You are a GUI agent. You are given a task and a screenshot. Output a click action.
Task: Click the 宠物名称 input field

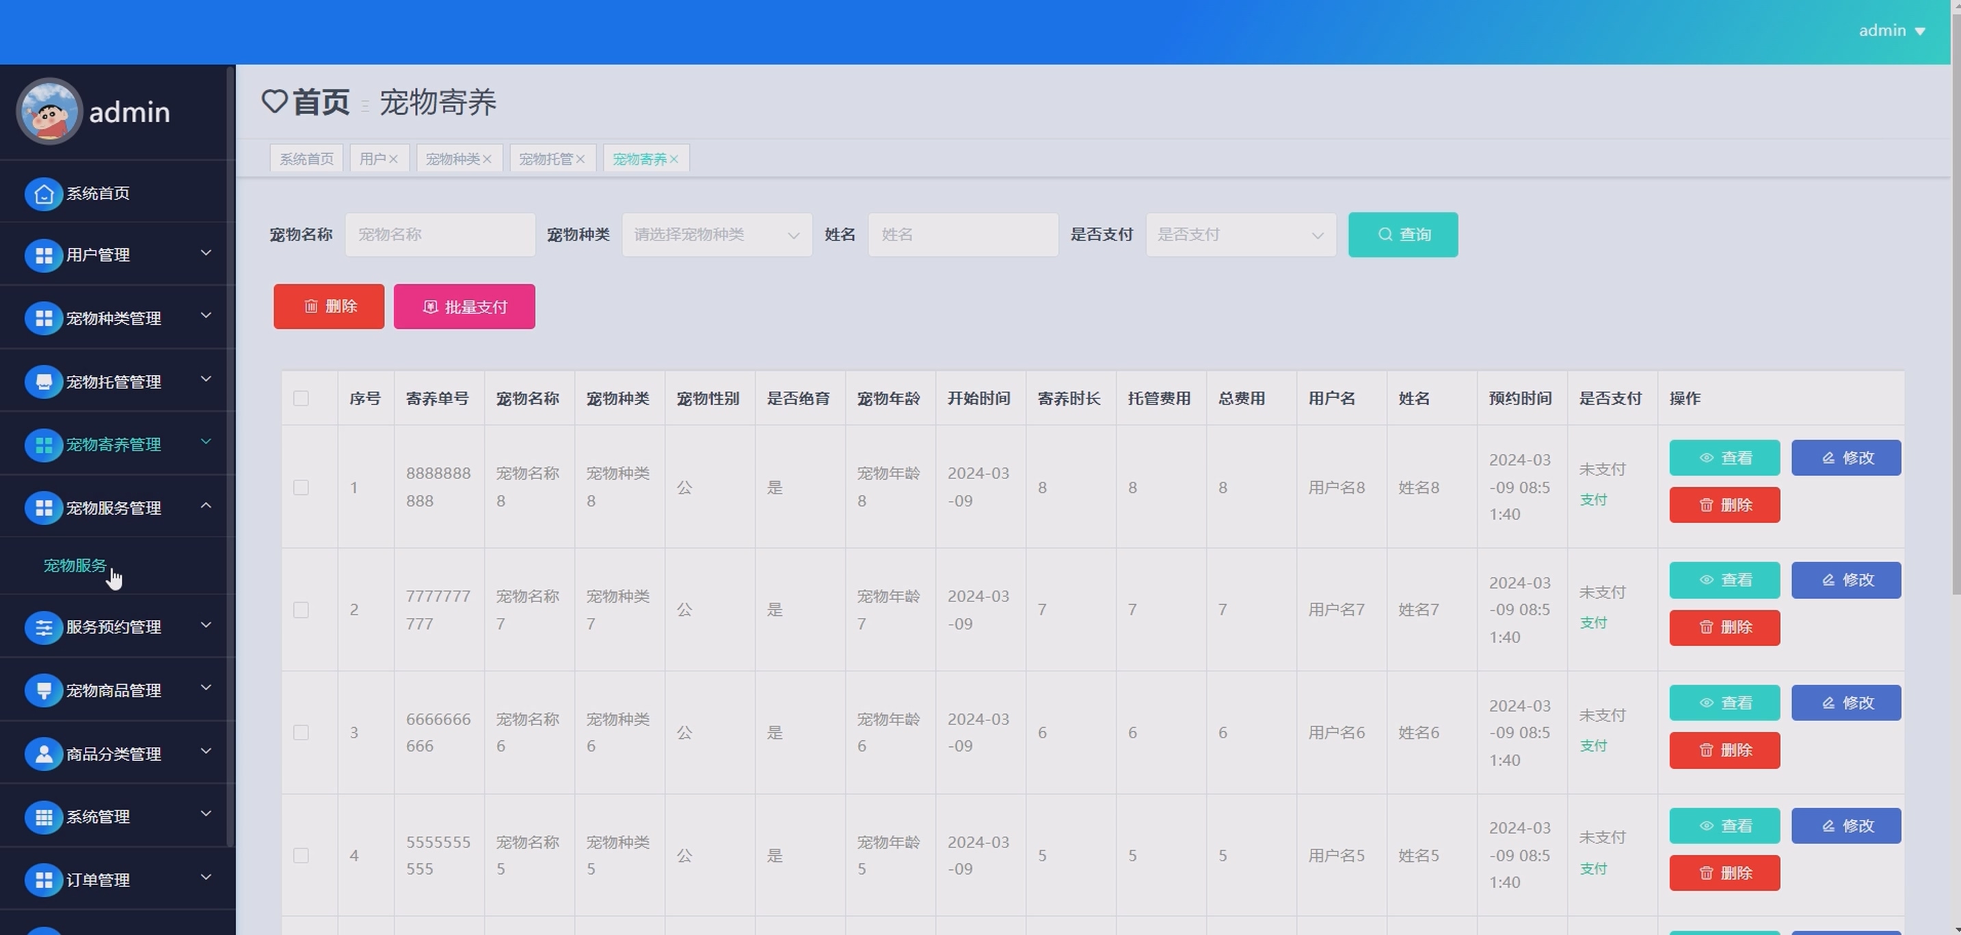[x=440, y=234]
